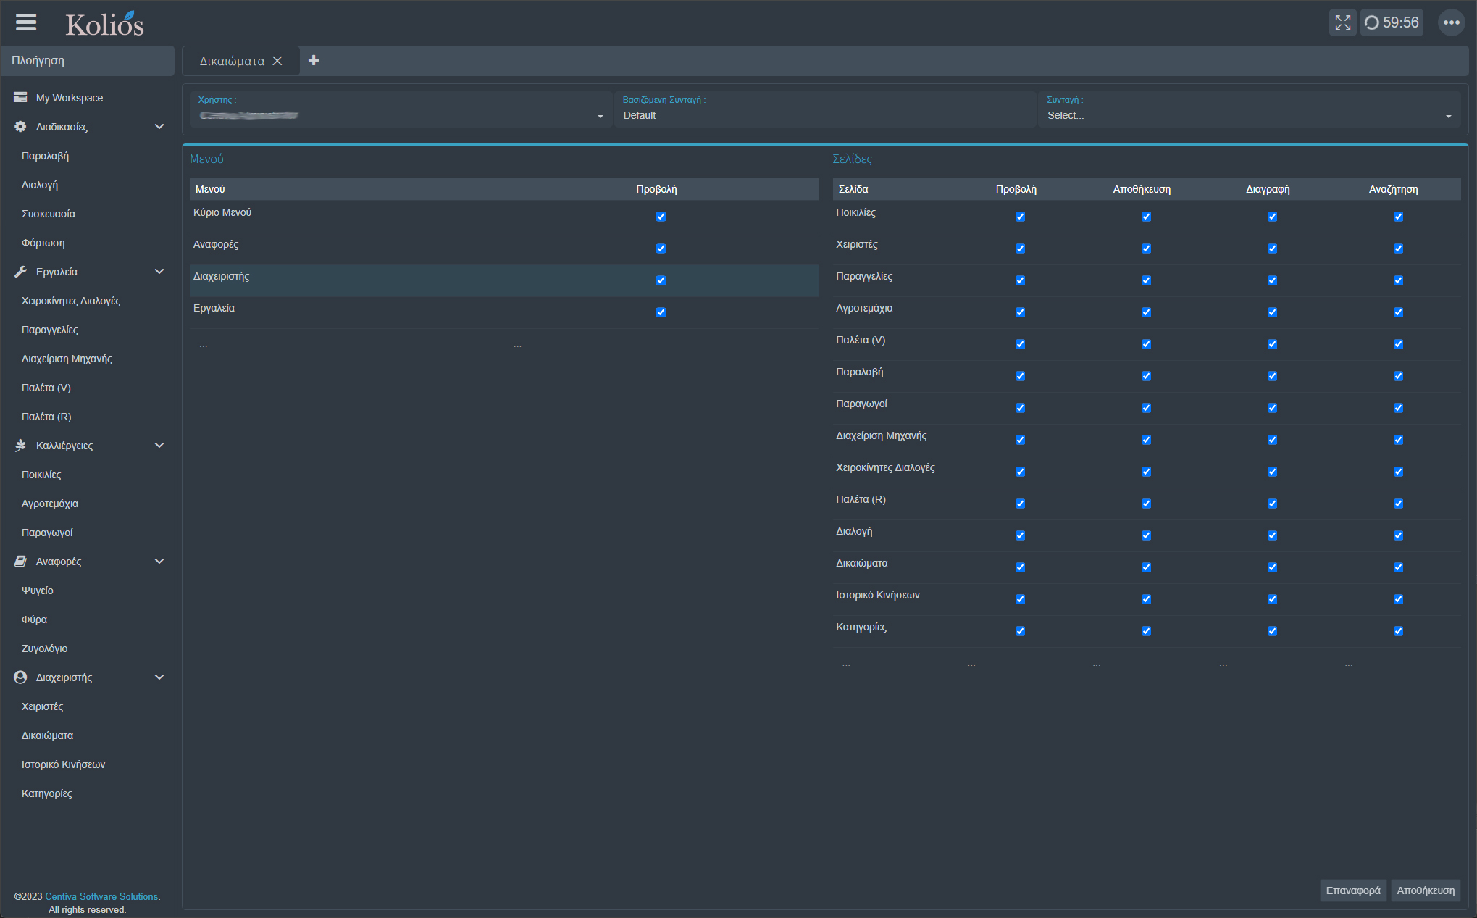Open Συσκευασία in sidebar
The image size is (1477, 918).
[x=49, y=213]
